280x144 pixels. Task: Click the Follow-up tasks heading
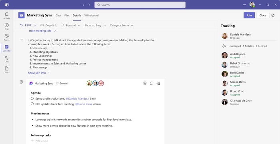[x=41, y=135]
